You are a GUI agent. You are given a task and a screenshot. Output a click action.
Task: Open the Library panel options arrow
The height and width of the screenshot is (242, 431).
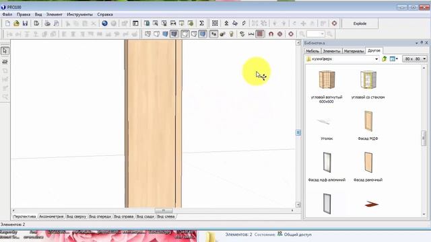point(417,43)
